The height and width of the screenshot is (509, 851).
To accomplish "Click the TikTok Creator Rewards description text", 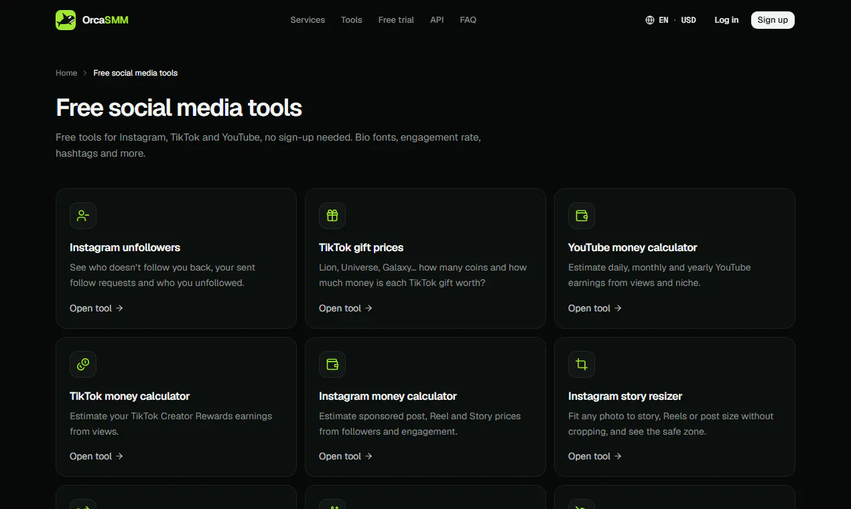I will pyautogui.click(x=171, y=424).
